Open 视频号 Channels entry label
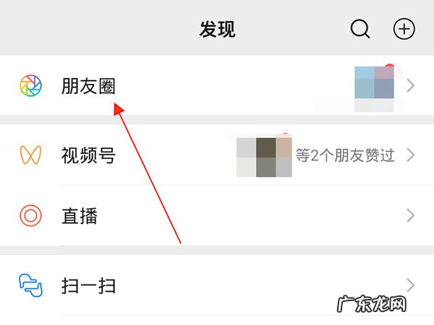The width and height of the screenshot is (434, 325). click(x=88, y=155)
